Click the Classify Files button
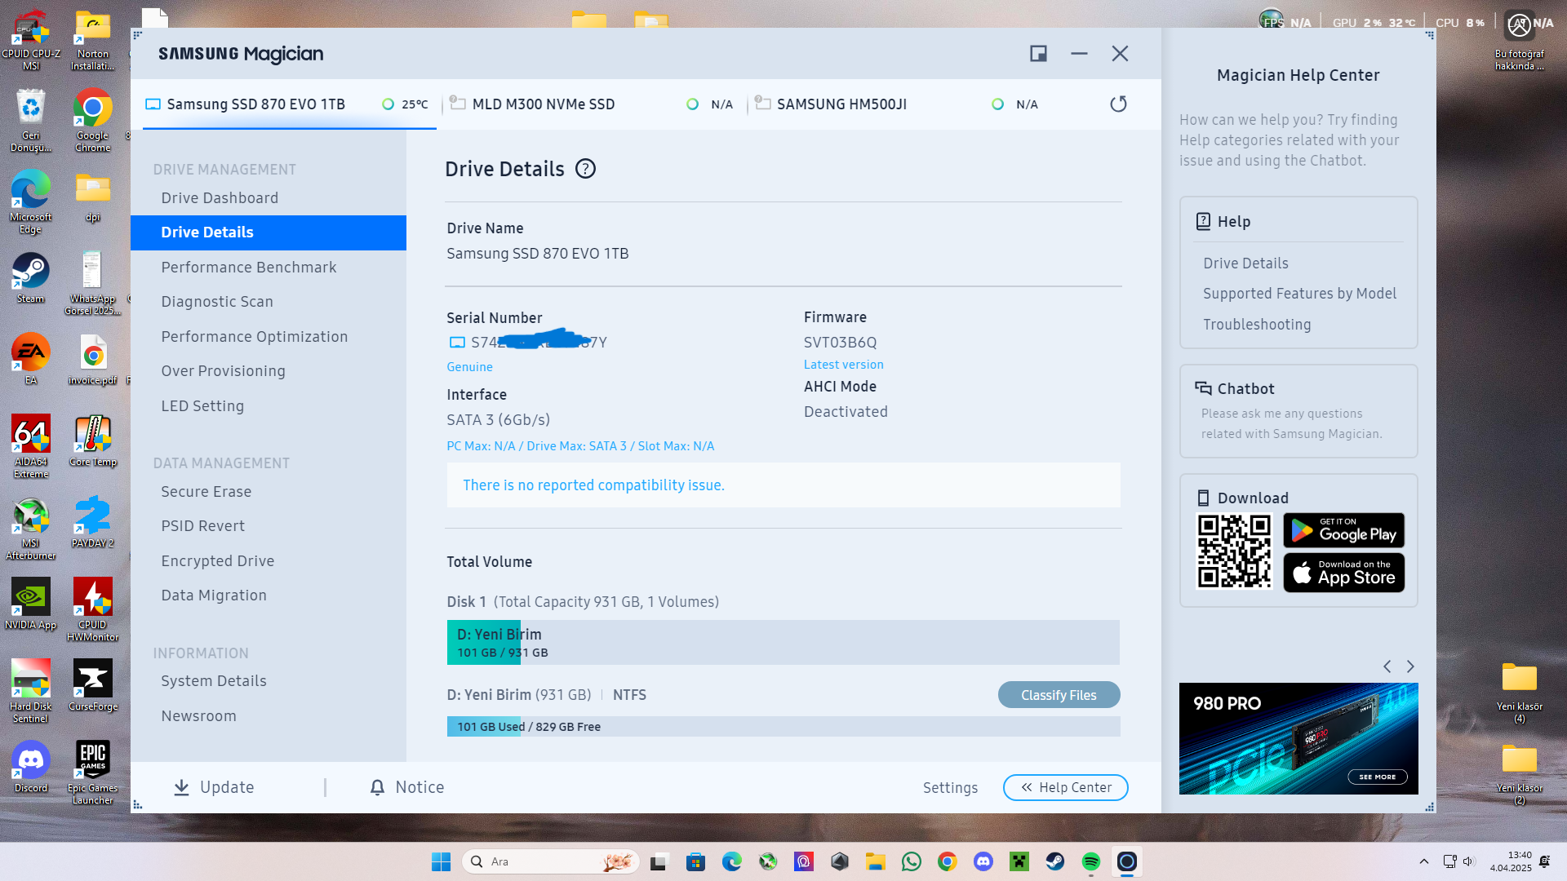 (x=1059, y=695)
